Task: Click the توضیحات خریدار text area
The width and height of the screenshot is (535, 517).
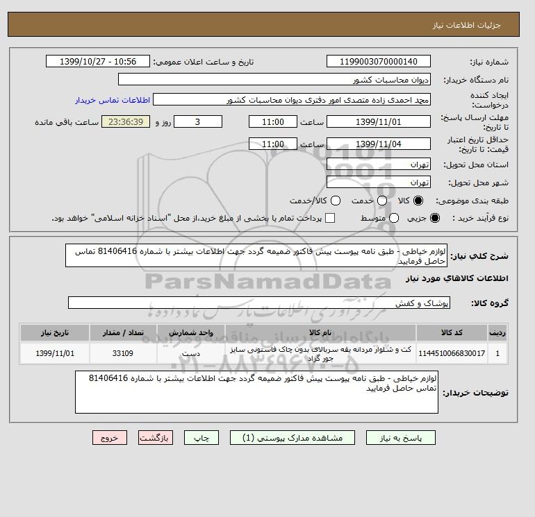Action: pos(256,392)
